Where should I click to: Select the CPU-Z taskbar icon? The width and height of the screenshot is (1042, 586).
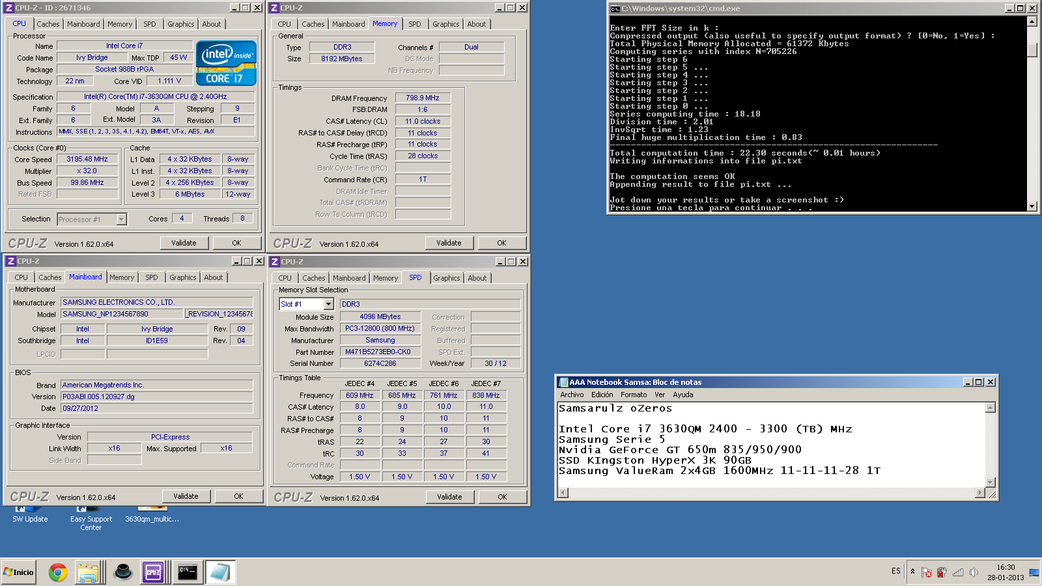click(x=153, y=572)
